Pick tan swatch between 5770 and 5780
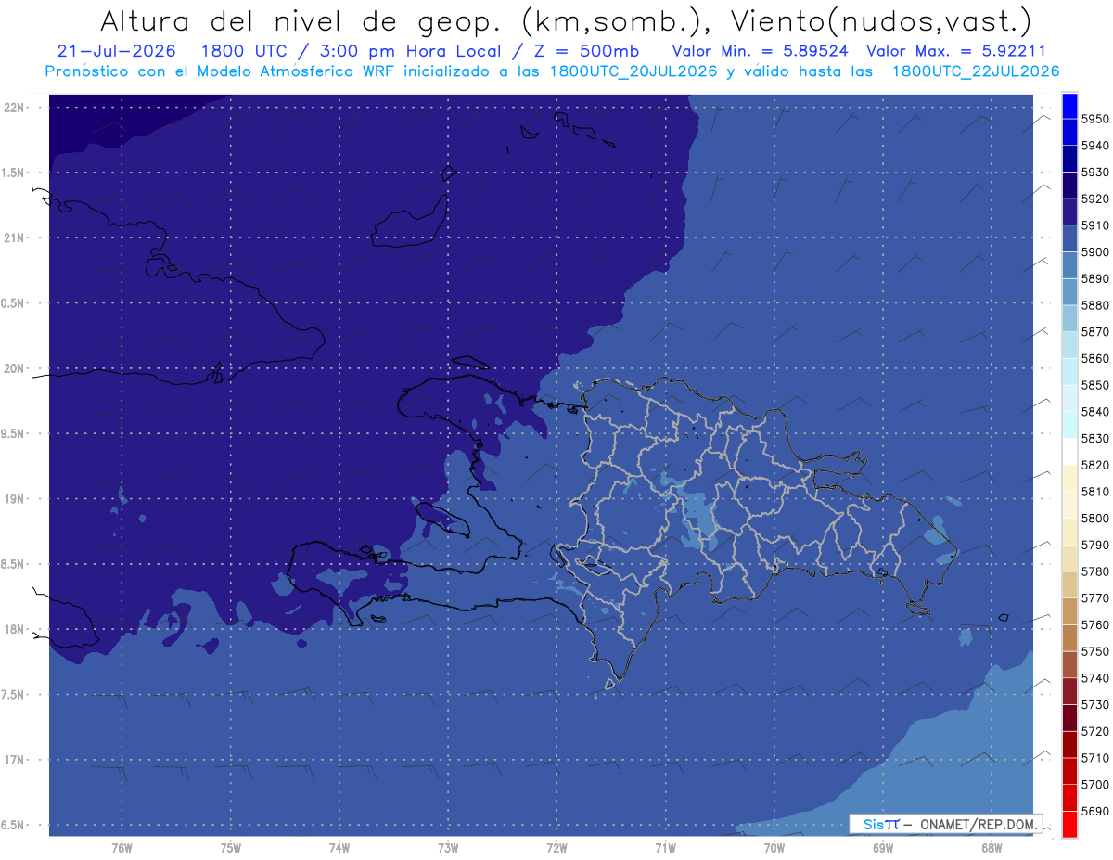1113x860 pixels. point(1069,584)
